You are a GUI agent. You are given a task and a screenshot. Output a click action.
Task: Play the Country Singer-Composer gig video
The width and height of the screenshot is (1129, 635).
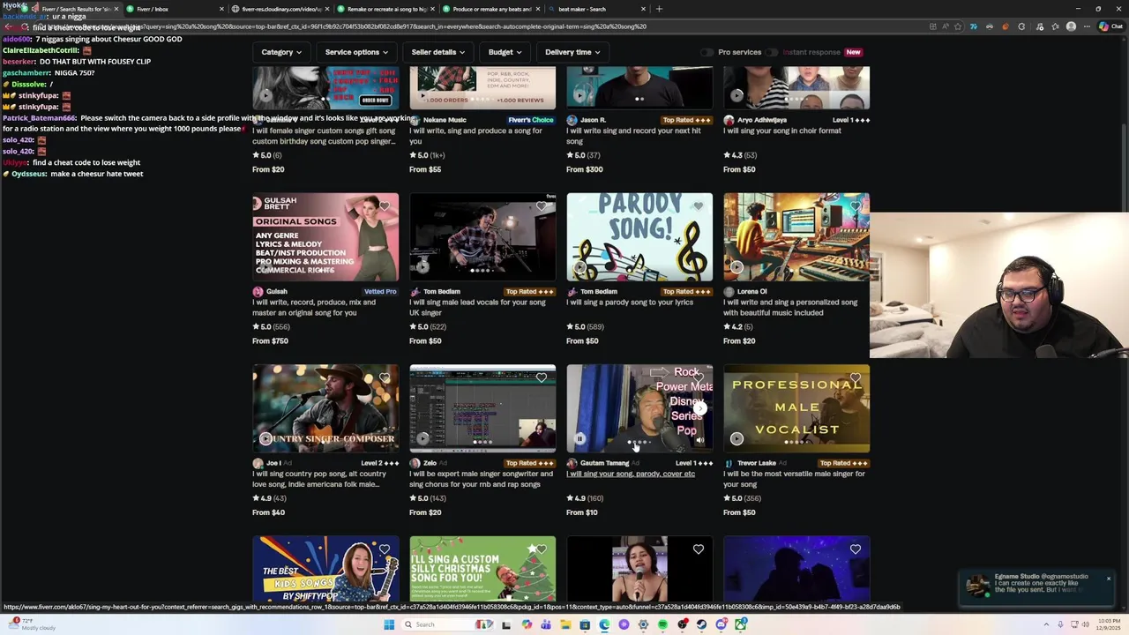click(x=265, y=438)
